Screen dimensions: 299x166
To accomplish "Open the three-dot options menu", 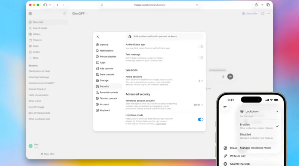I will pyautogui.click(x=269, y=13).
